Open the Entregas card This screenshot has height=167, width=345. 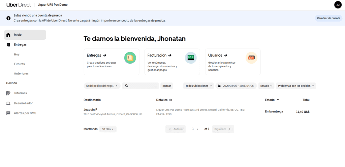click(112, 62)
